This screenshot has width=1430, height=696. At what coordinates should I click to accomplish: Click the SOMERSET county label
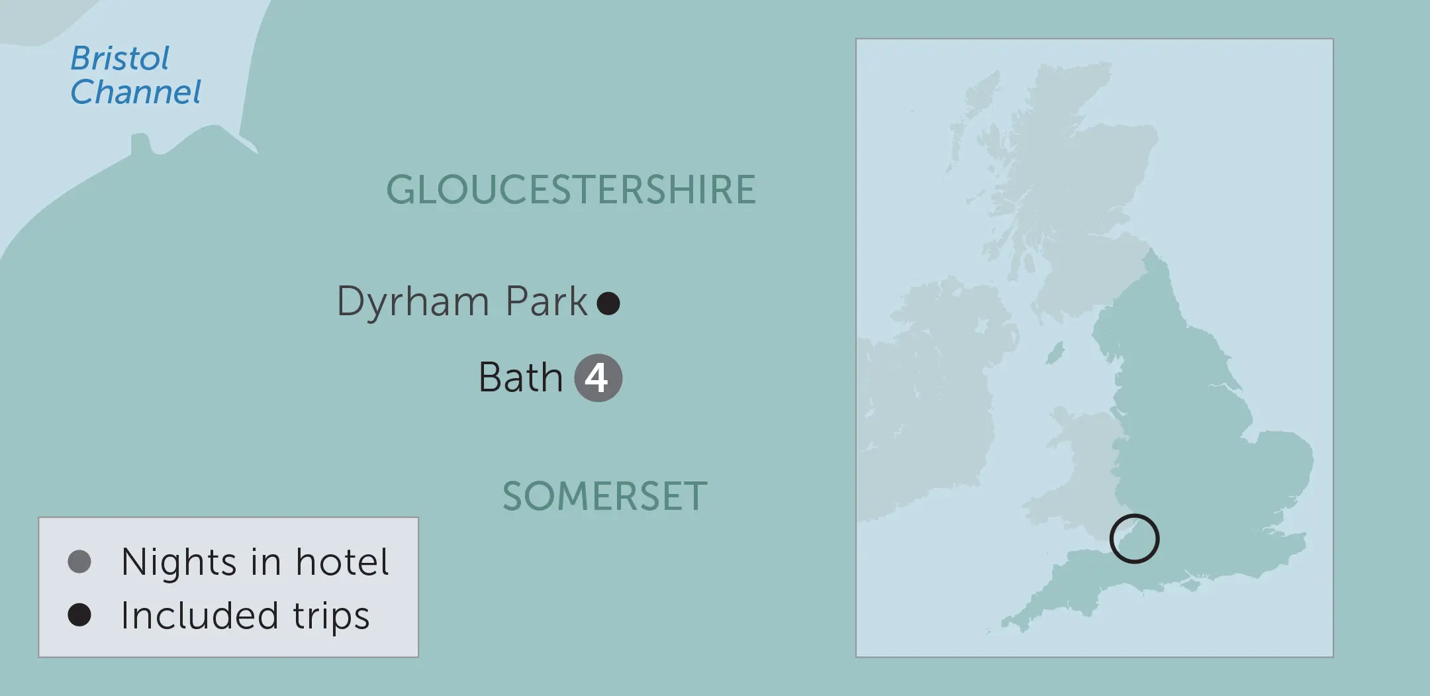coord(604,497)
